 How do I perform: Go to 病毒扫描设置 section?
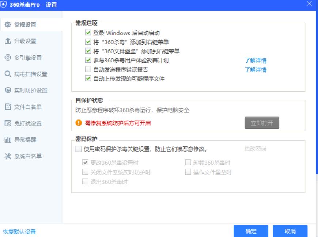pyautogui.click(x=31, y=74)
